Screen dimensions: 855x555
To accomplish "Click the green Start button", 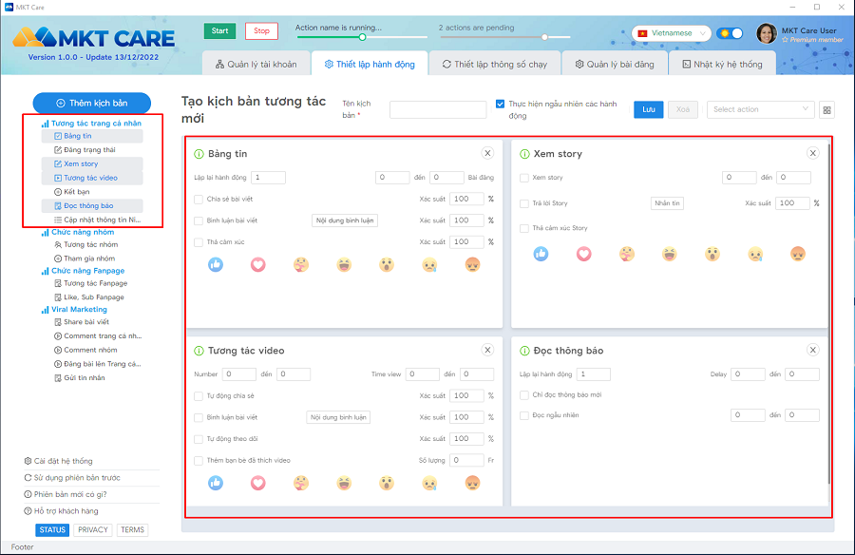I will (219, 30).
